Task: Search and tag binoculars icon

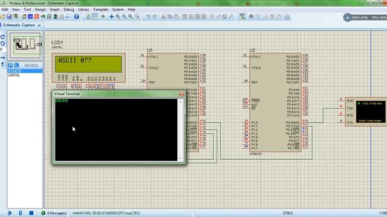Action: point(252,16)
